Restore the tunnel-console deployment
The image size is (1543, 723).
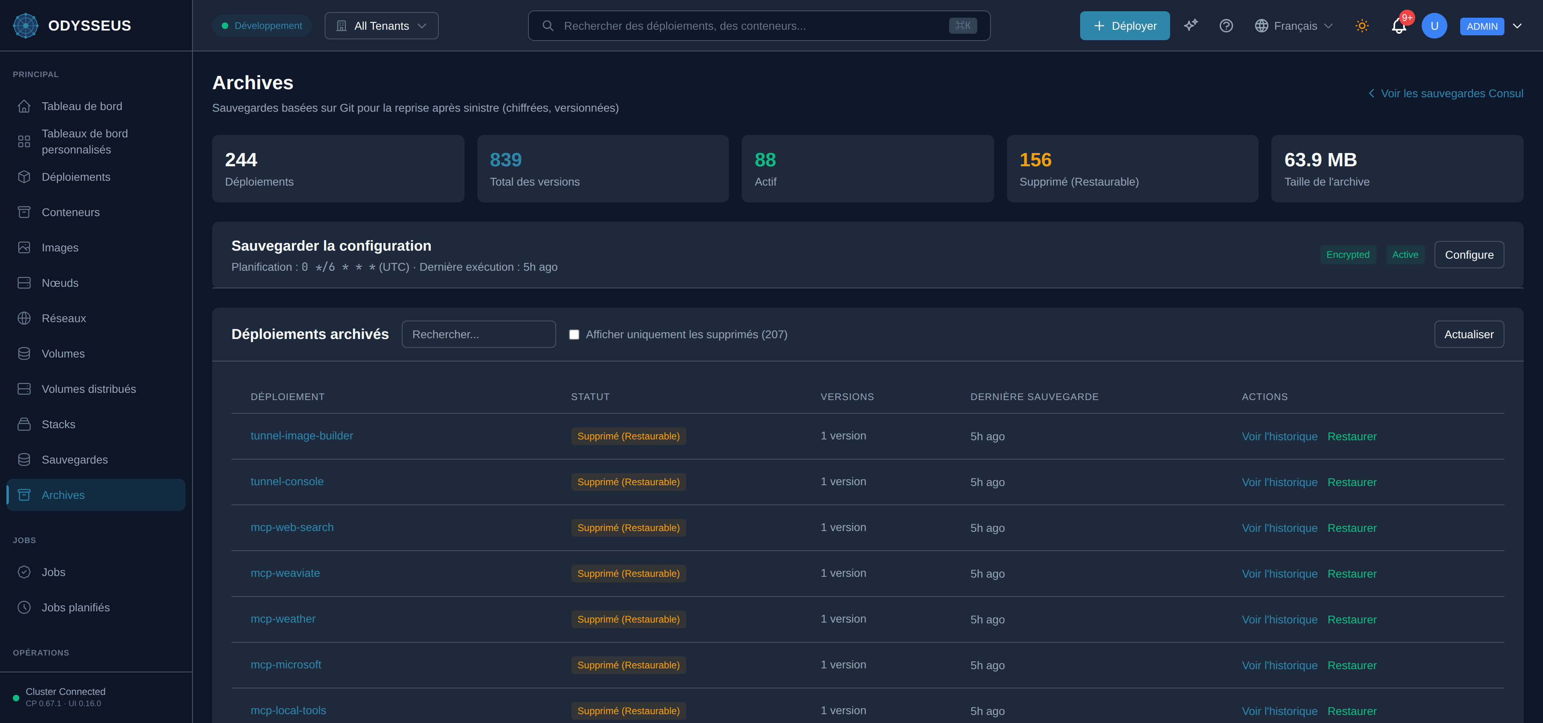pyautogui.click(x=1351, y=482)
